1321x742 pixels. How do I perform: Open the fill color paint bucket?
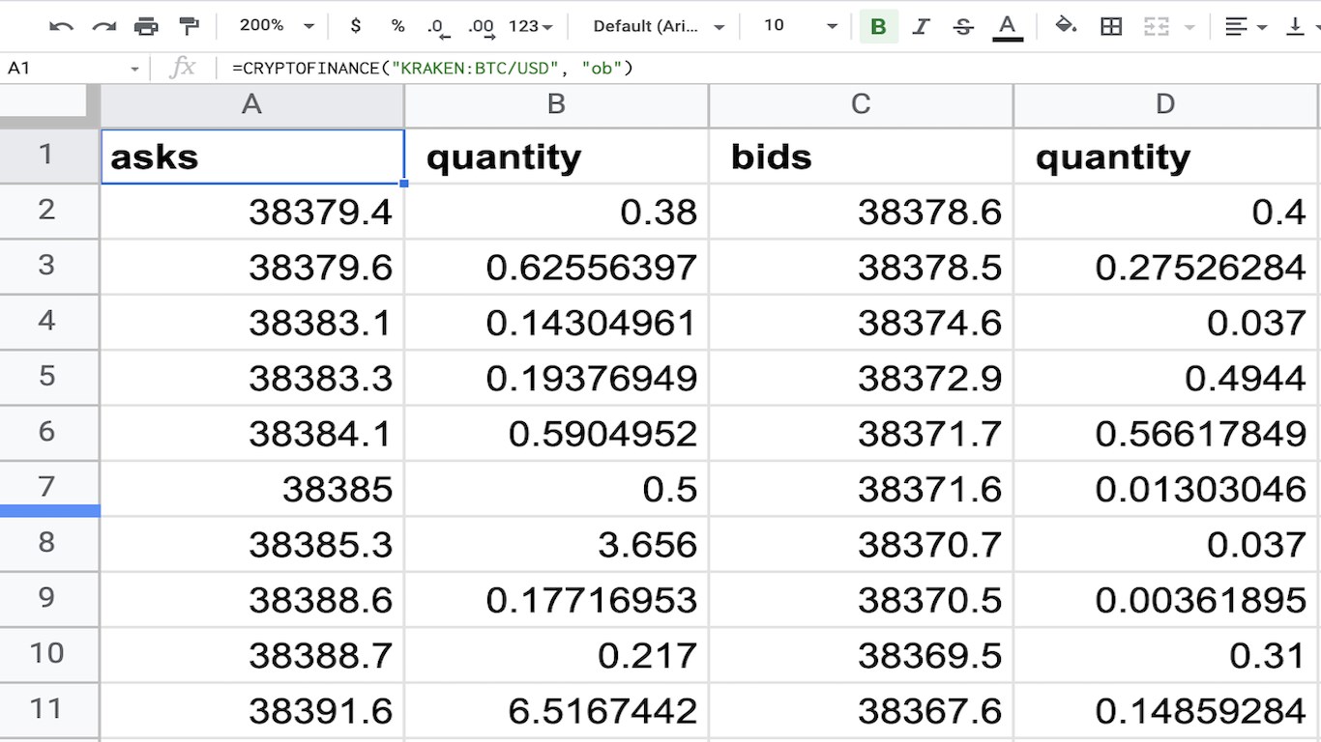click(x=1066, y=26)
